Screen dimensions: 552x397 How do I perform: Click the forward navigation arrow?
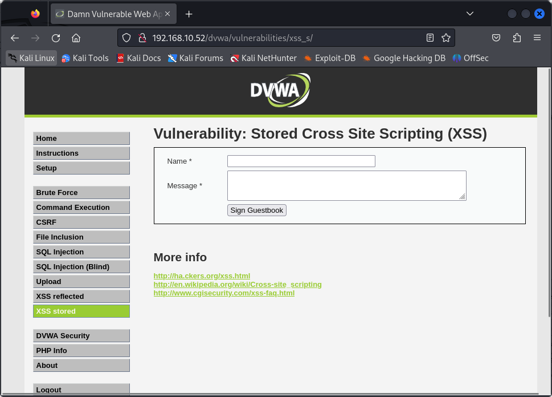[x=35, y=38]
